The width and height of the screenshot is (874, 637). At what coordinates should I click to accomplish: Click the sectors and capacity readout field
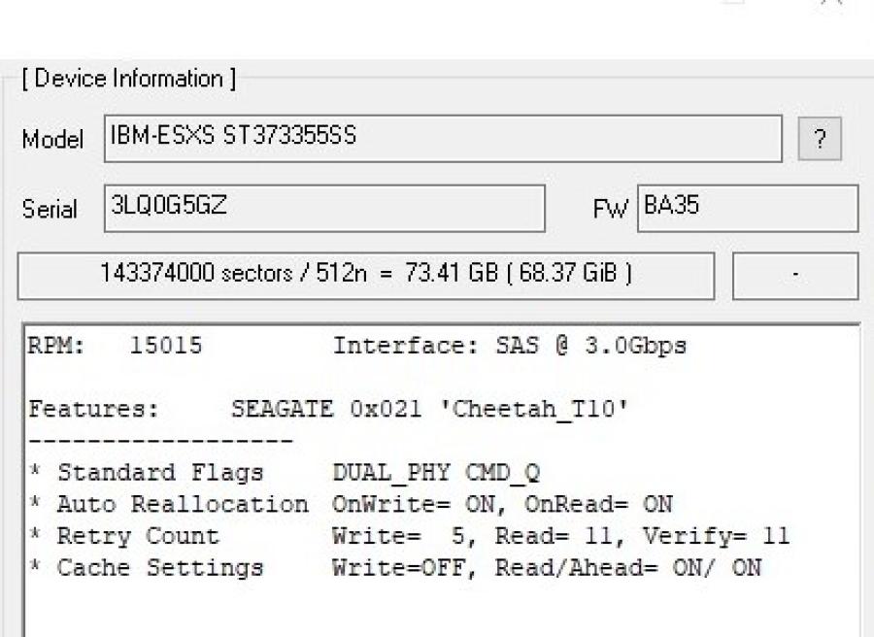point(366,276)
